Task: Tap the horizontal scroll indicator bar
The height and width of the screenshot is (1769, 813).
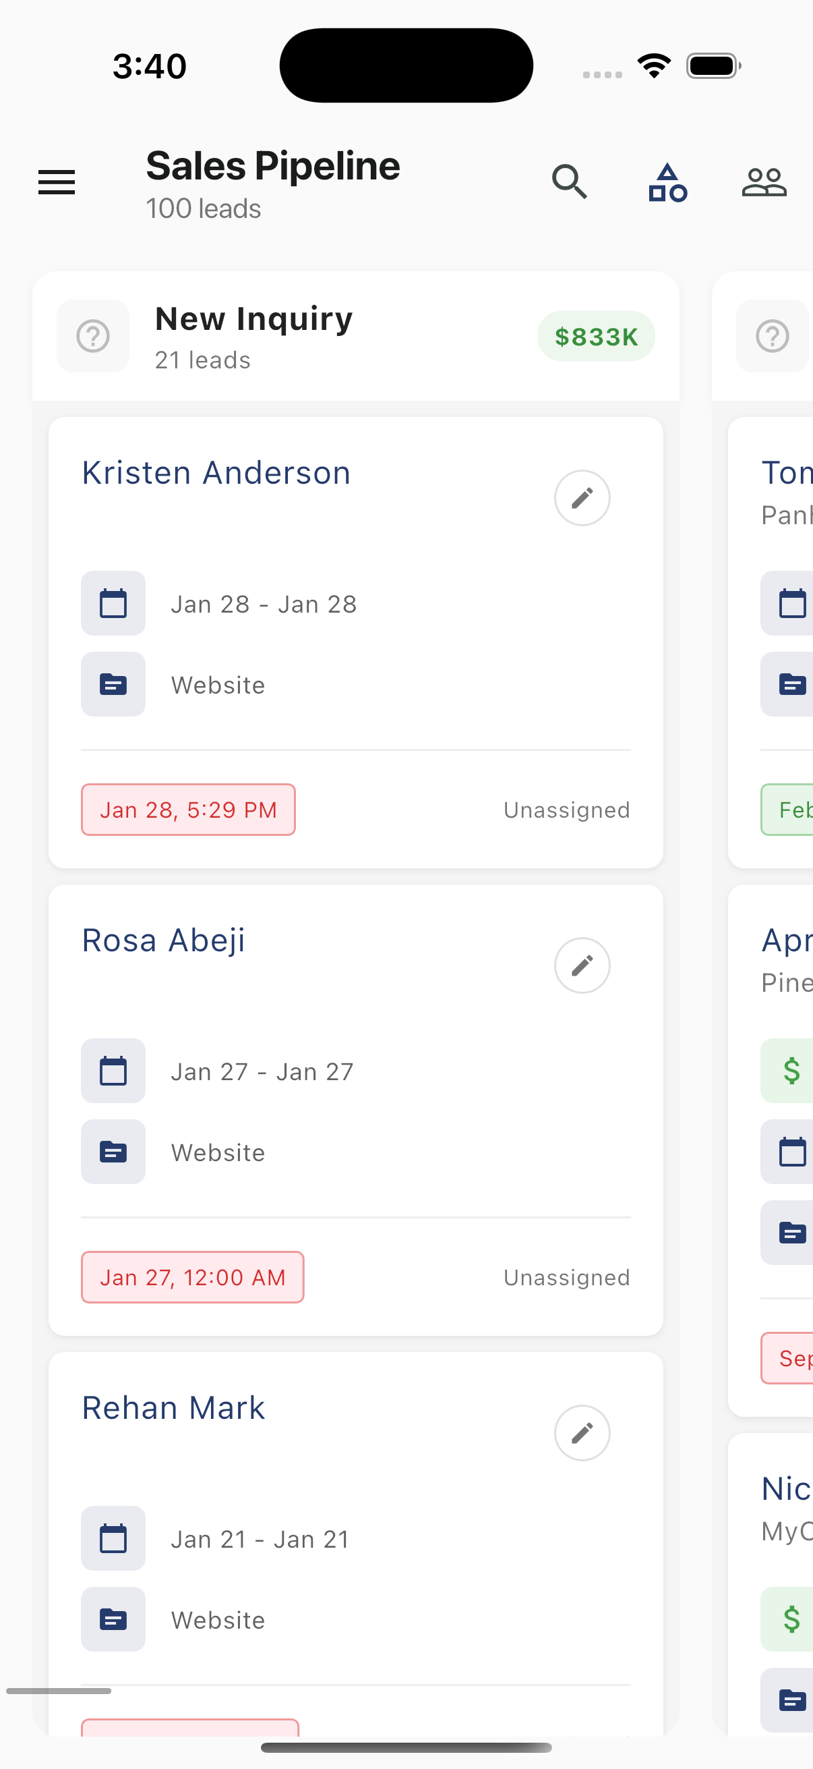Action: coord(59,1691)
